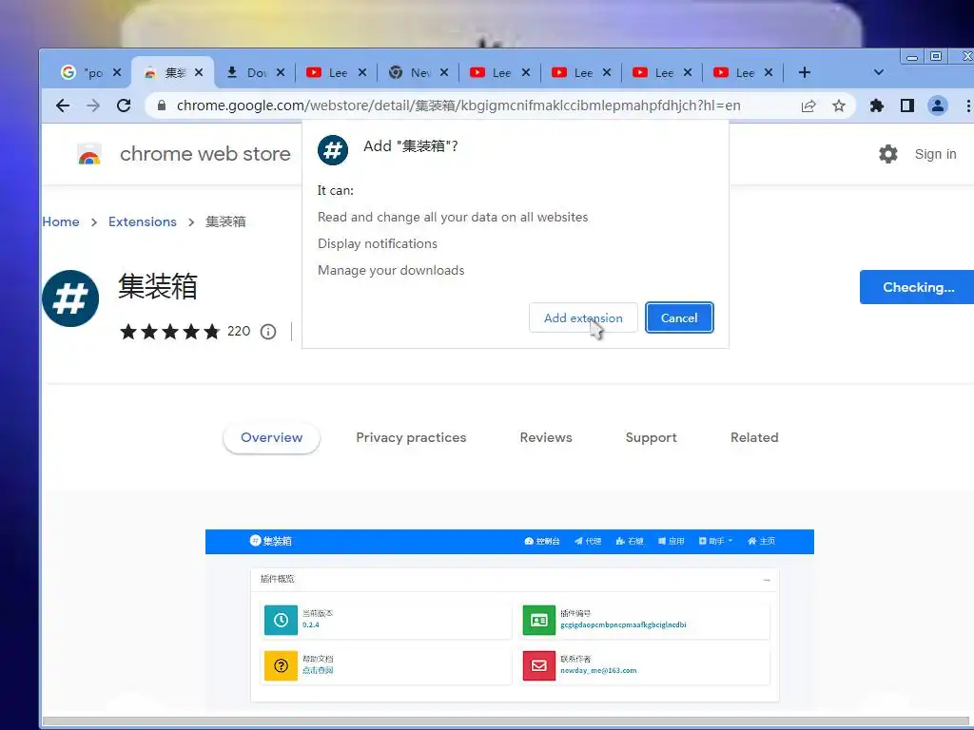Close the New Tab tab
The height and width of the screenshot is (730, 974).
pyautogui.click(x=444, y=72)
